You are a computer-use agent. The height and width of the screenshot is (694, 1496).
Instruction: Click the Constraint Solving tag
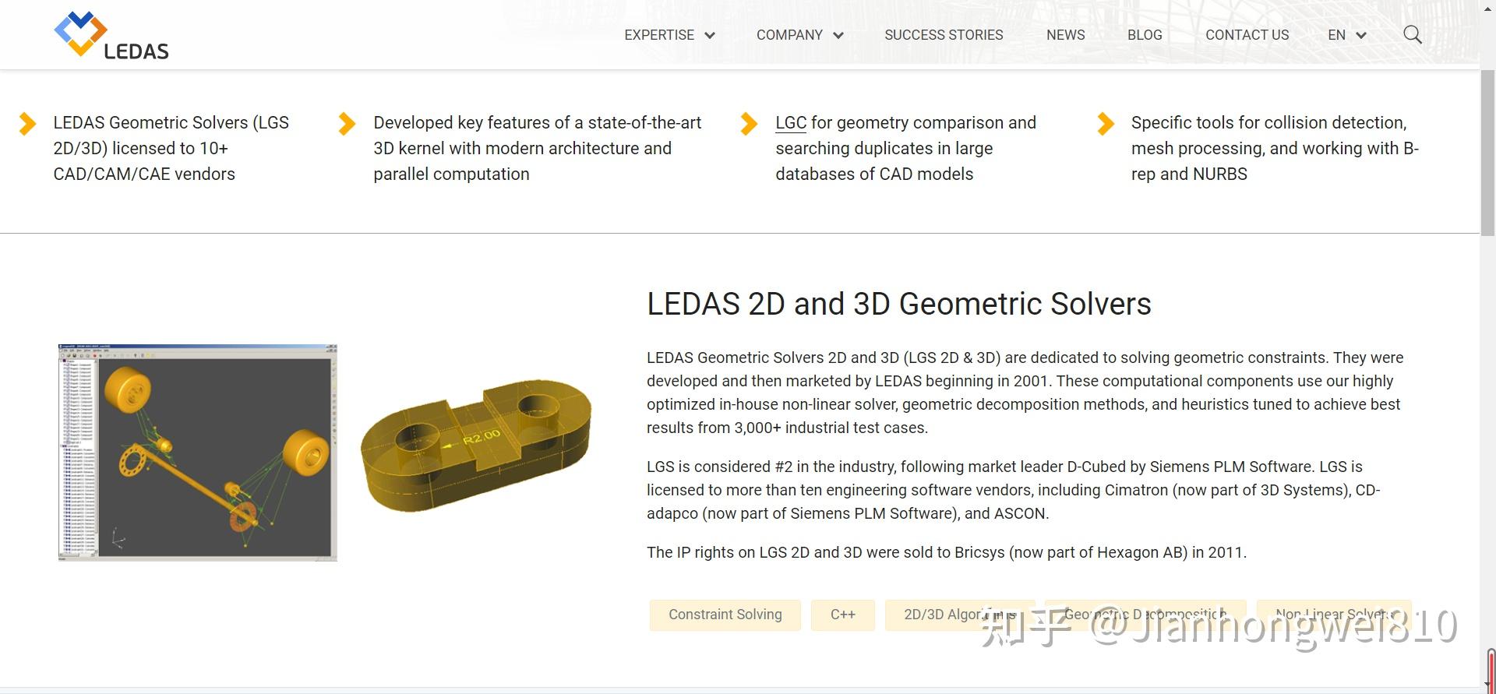[x=725, y=615]
